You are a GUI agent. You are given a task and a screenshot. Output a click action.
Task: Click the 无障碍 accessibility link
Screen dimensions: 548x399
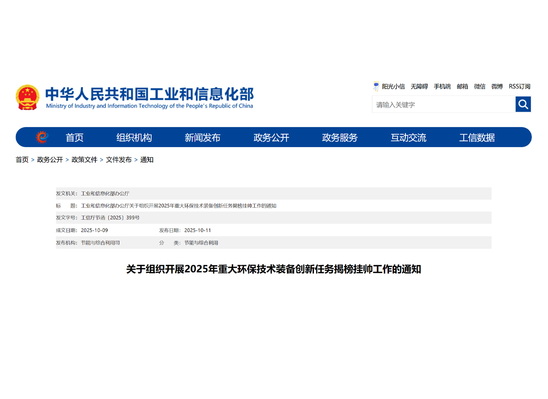(x=419, y=86)
